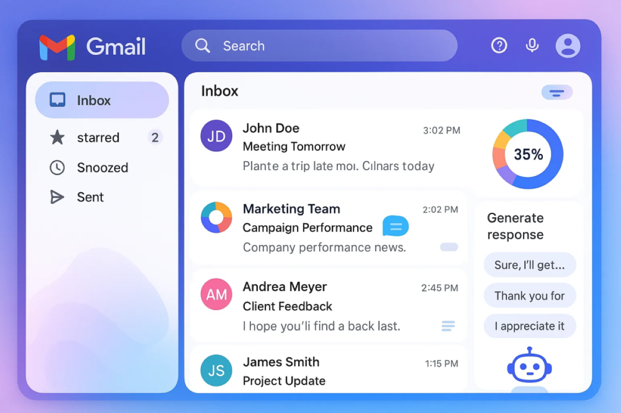This screenshot has width=621, height=413.
Task: Activate the microphone voice search icon
Action: (531, 46)
